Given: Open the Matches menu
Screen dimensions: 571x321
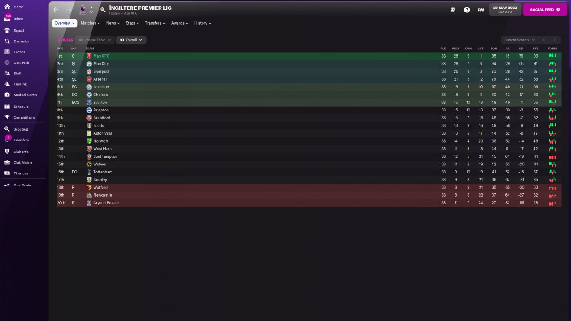Looking at the screenshot, I should (90, 23).
